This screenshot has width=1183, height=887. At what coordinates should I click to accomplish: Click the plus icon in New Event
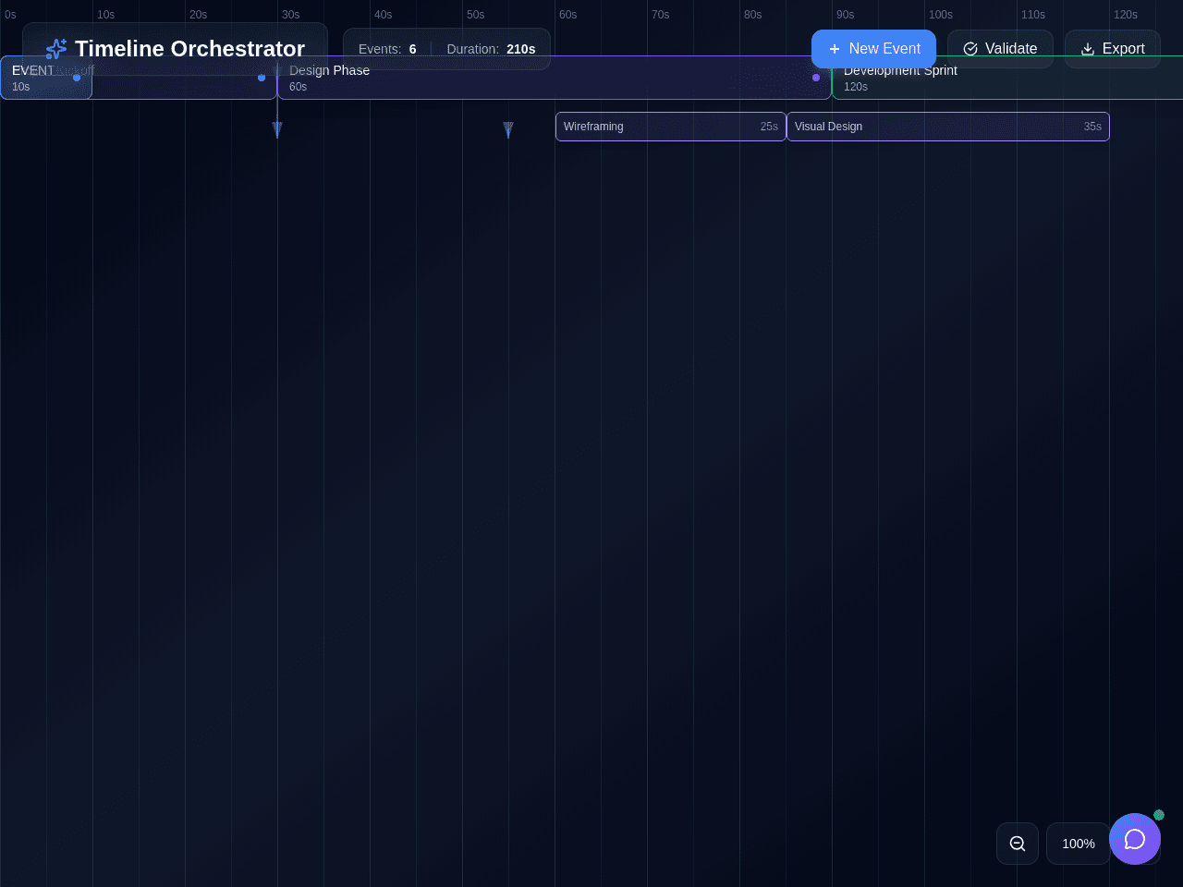(x=835, y=49)
